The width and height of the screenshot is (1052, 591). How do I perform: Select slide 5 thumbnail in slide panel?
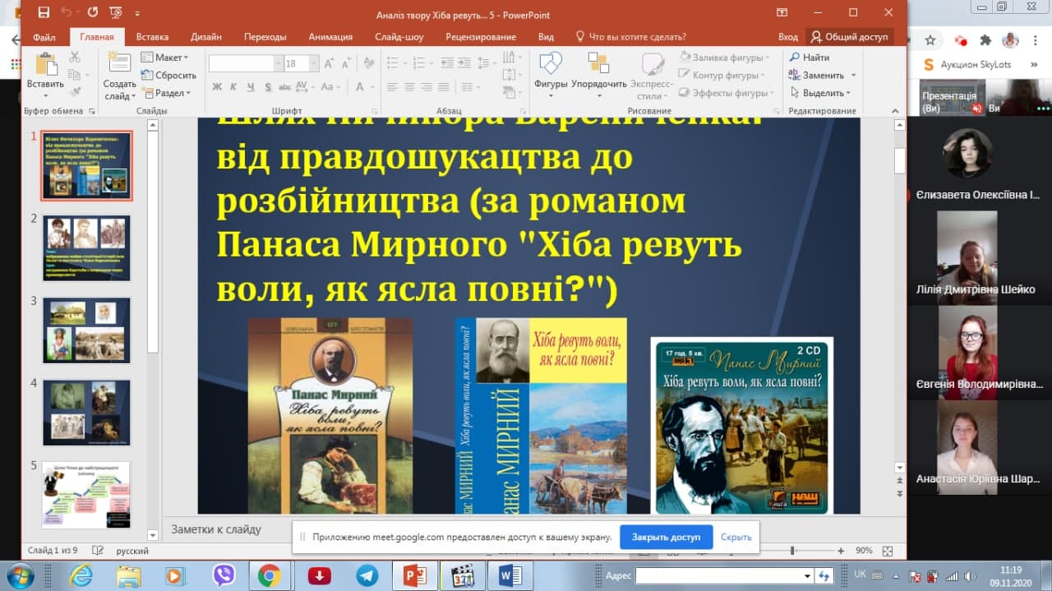(x=86, y=495)
